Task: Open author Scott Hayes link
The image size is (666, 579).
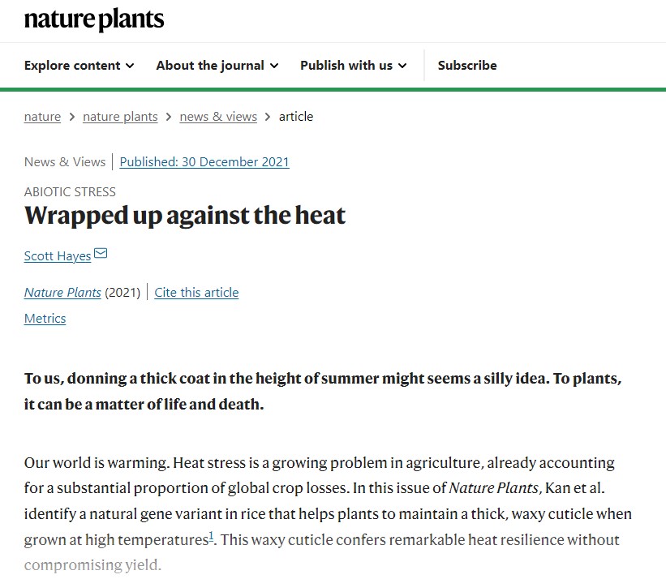Action: tap(58, 256)
